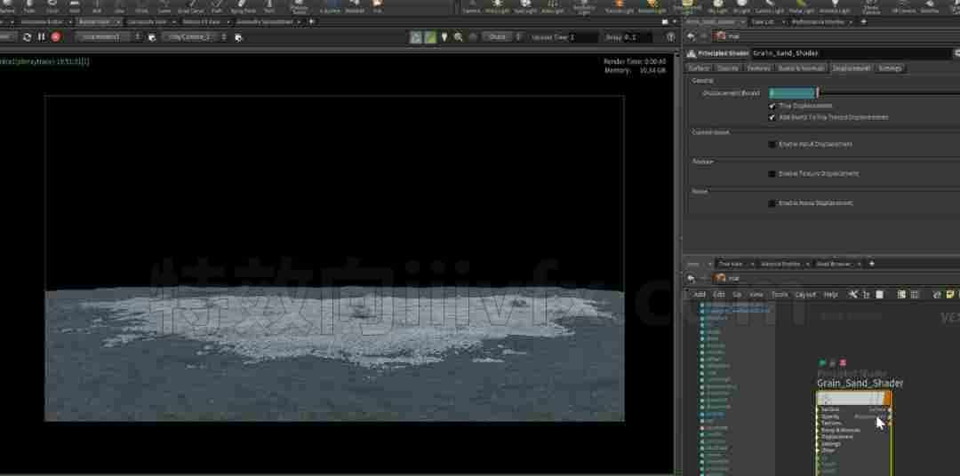This screenshot has width=960, height=476.
Task: Switch to the Settings parameter tab
Action: pyautogui.click(x=890, y=67)
